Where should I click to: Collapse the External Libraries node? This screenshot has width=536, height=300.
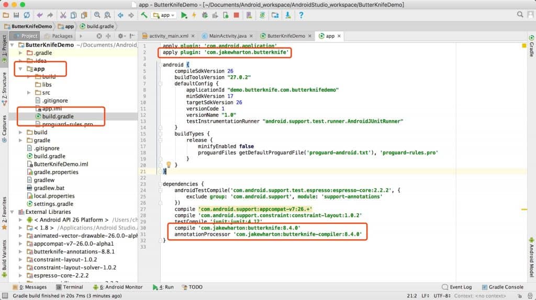pos(13,212)
